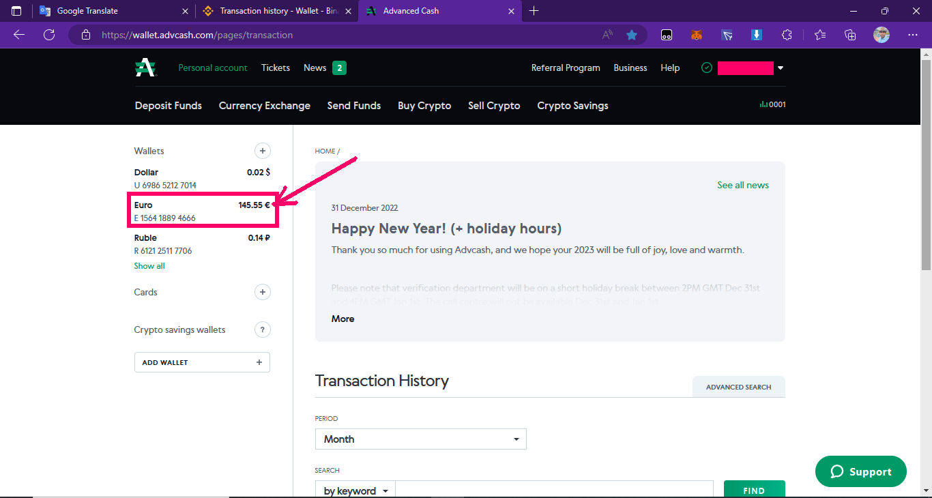Screen dimensions: 932x498
Task: Expand the news with the More link
Action: click(x=343, y=319)
